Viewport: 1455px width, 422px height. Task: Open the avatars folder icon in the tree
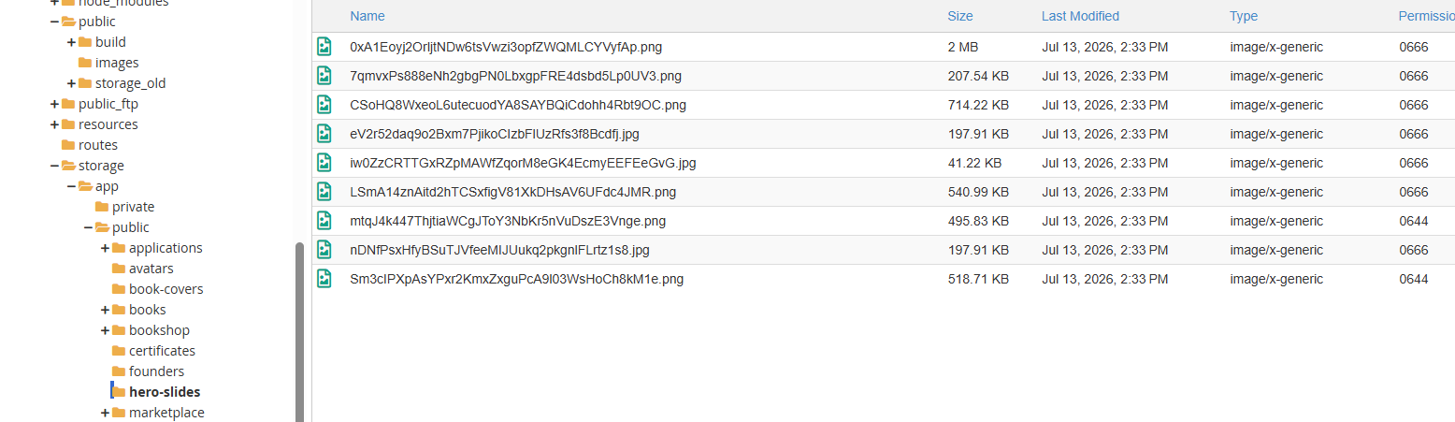pyautogui.click(x=119, y=269)
